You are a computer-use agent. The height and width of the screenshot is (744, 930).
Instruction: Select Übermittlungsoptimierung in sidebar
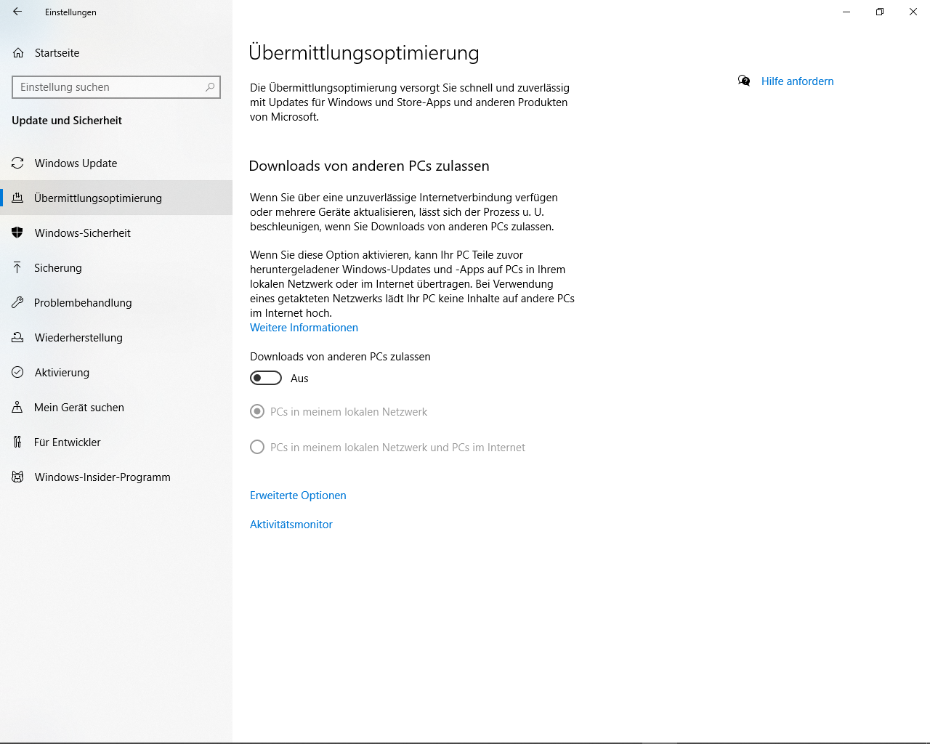116,198
